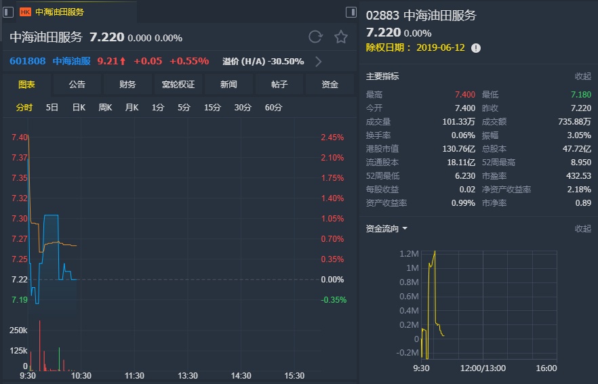Go to the 新闻 tab

[228, 85]
